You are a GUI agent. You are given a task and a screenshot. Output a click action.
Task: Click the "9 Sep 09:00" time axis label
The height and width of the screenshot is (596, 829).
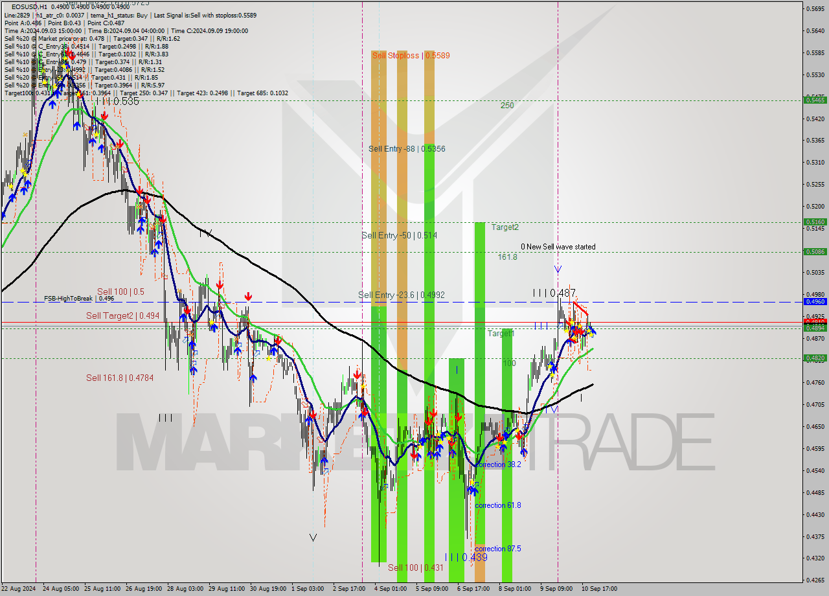pyautogui.click(x=556, y=589)
